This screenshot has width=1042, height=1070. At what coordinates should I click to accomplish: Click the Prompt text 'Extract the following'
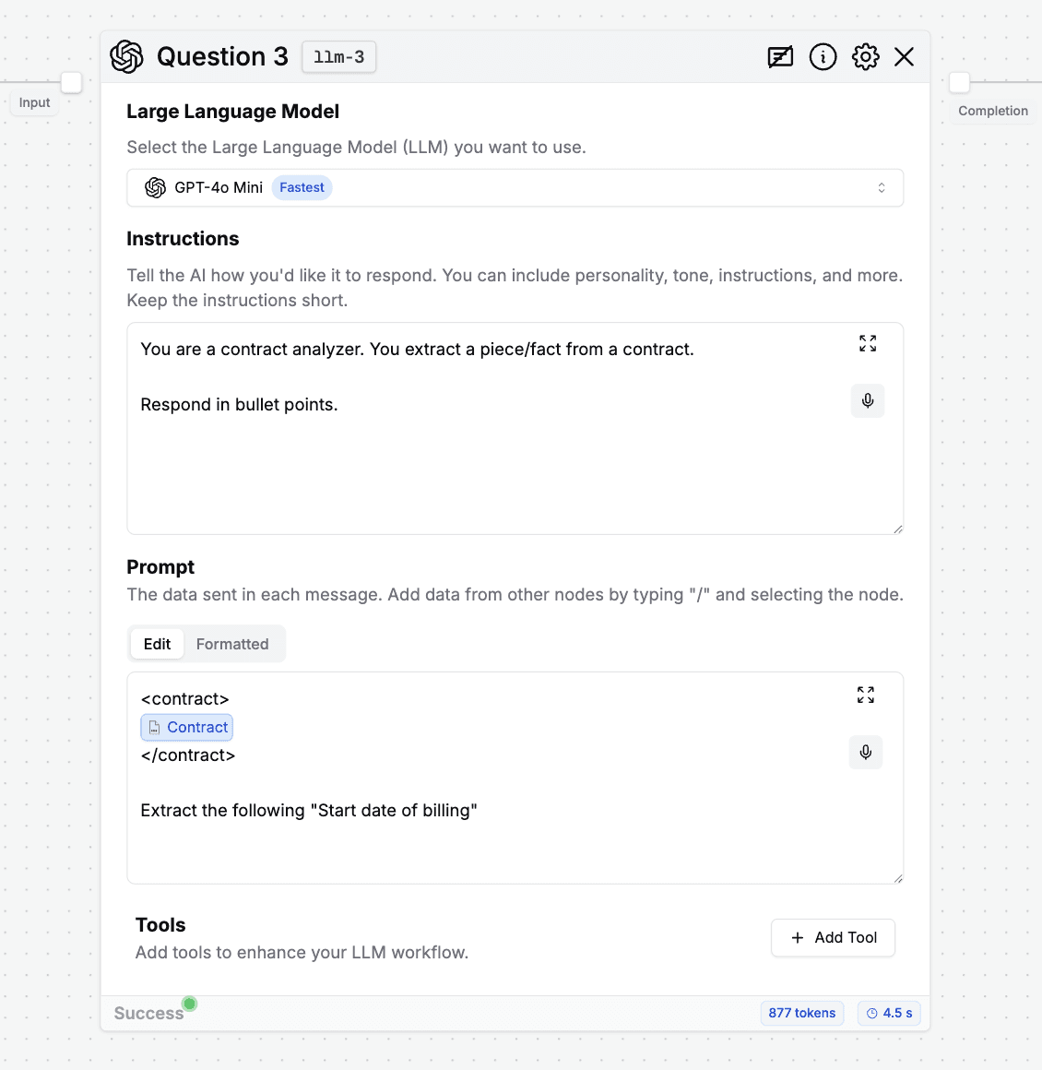pos(222,811)
